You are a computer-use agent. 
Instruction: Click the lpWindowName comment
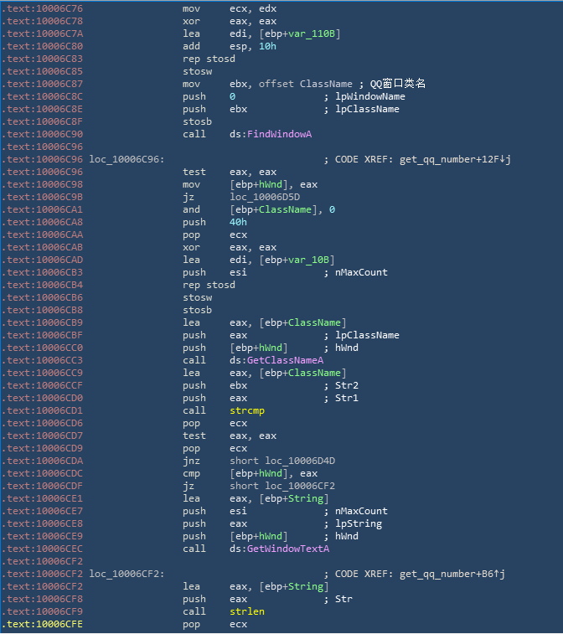[x=370, y=96]
